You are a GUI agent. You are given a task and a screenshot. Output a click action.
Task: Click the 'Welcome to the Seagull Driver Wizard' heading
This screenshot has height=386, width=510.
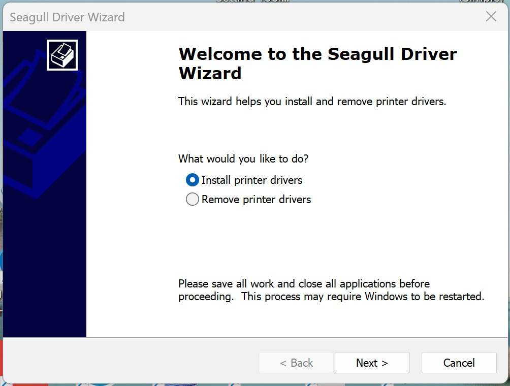(317, 63)
